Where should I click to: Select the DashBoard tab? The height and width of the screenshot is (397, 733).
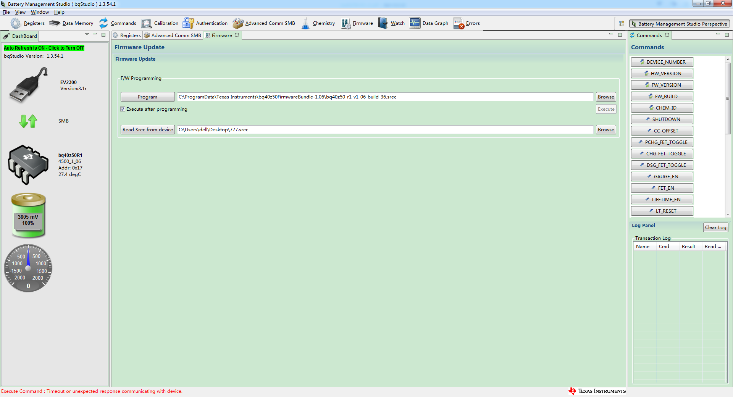tap(20, 36)
